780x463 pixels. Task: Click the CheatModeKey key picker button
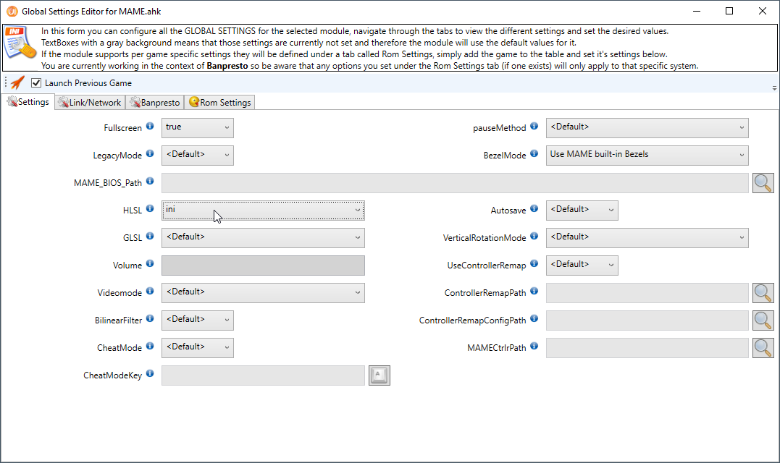379,375
